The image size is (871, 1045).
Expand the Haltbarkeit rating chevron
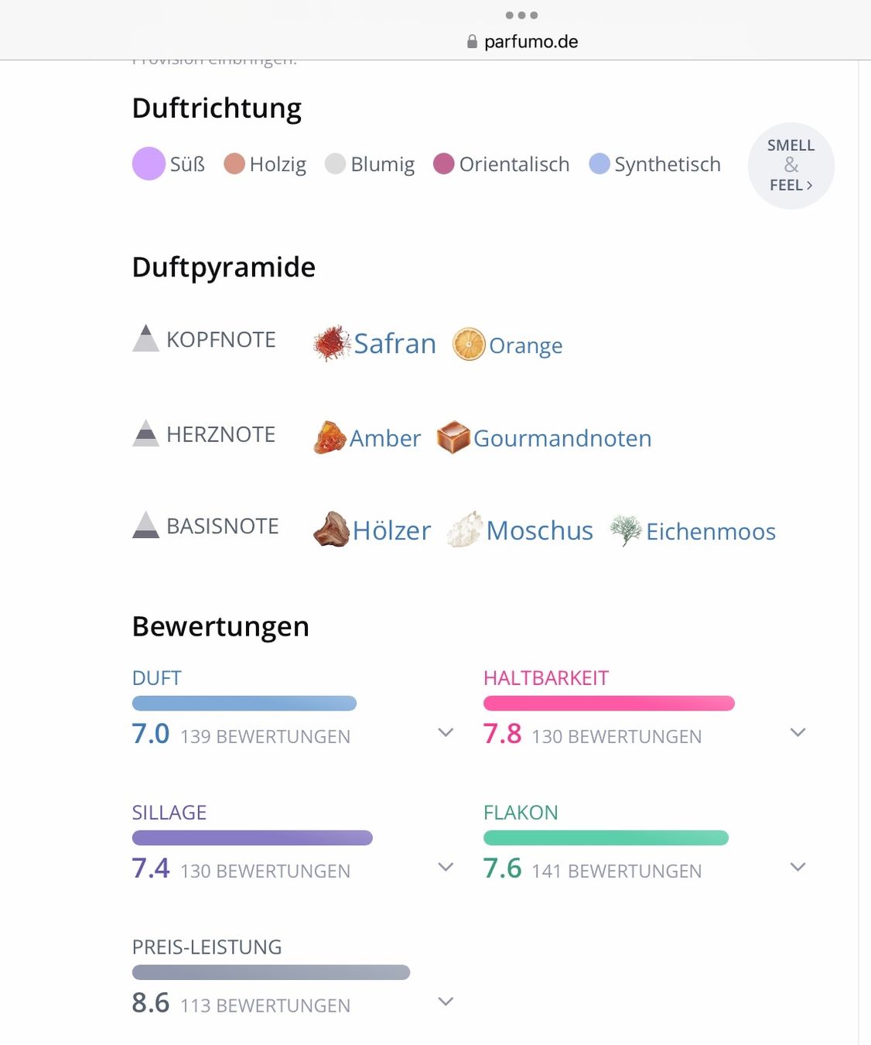798,732
